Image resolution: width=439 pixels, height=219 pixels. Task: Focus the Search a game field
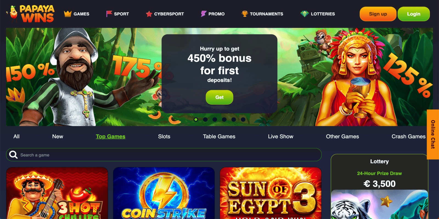(164, 155)
